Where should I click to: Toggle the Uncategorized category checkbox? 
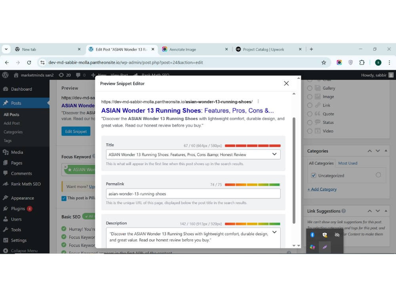click(313, 175)
